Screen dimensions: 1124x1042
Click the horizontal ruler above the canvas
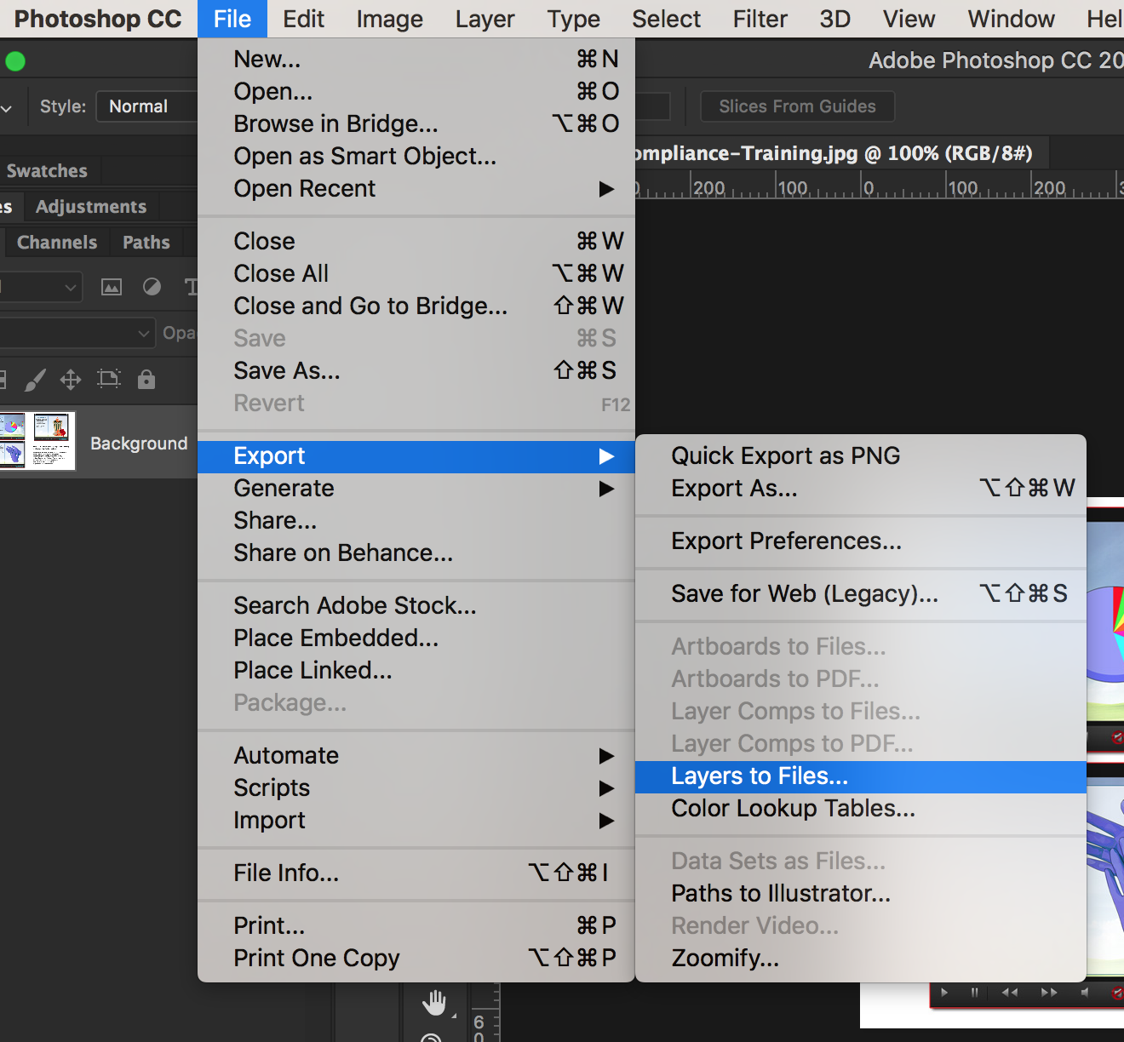pos(879,186)
